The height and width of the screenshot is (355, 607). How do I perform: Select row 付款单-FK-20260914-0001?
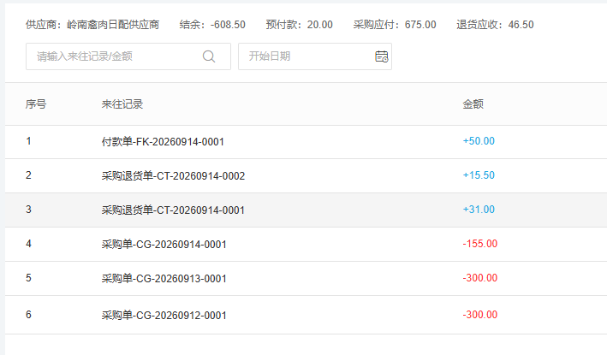(306, 141)
